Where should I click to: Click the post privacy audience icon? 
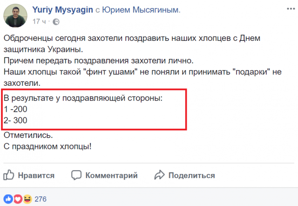(56, 22)
